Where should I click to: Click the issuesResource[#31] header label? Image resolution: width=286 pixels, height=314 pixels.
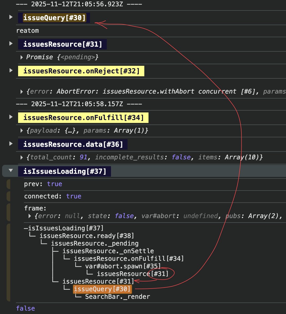coord(62,44)
